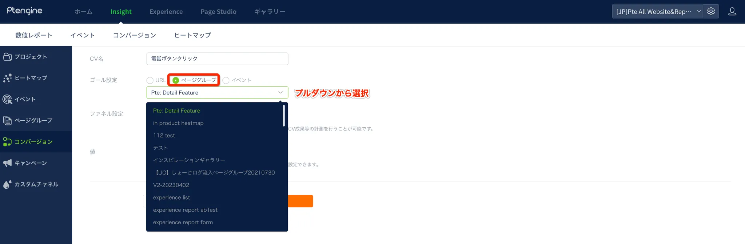Click the Ptengine logo
745x244 pixels.
click(24, 11)
